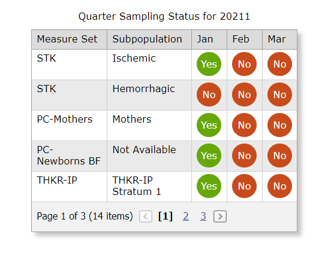
Task: Click the No badge for PC-Newborns BF March
Action: click(x=279, y=156)
